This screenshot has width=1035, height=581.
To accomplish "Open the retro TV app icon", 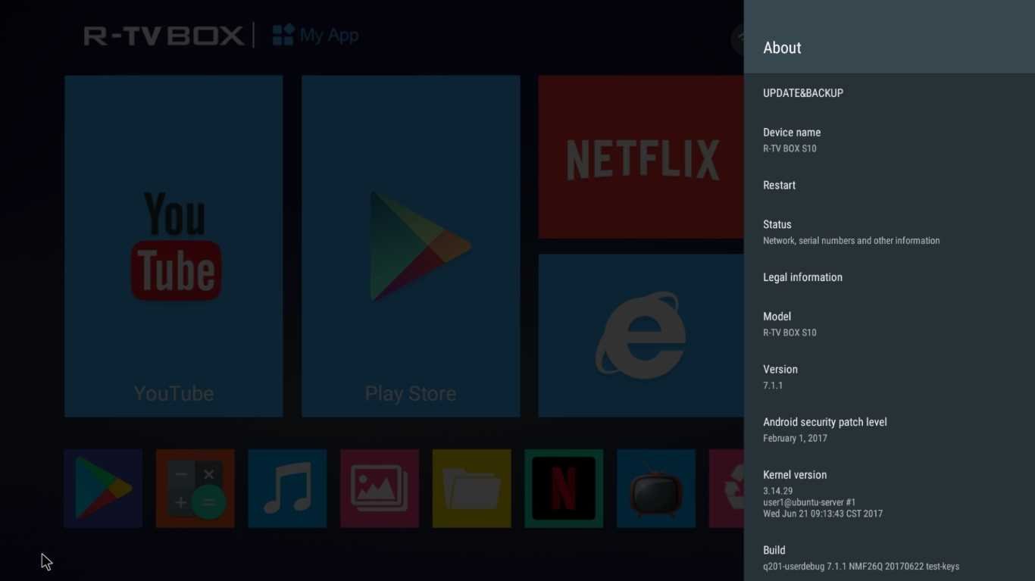I will coord(656,489).
